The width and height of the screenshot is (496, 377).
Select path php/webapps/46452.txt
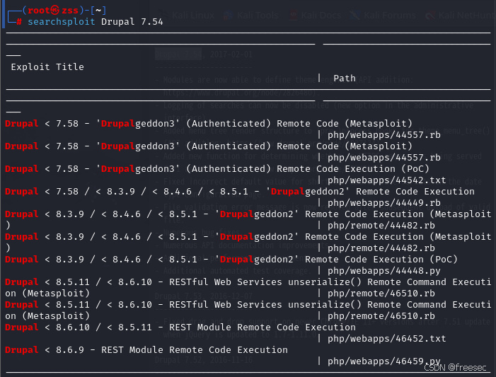[386, 339]
